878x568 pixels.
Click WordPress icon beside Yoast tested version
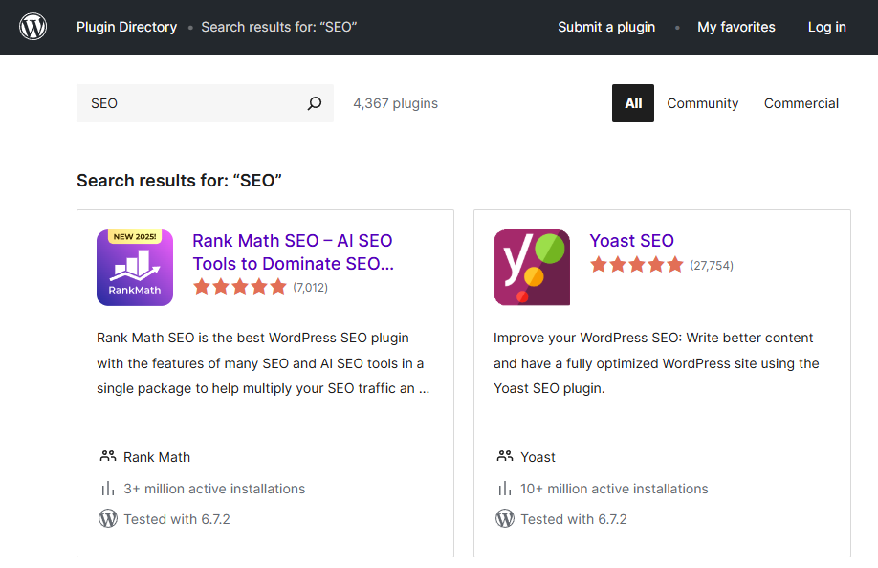coord(505,519)
